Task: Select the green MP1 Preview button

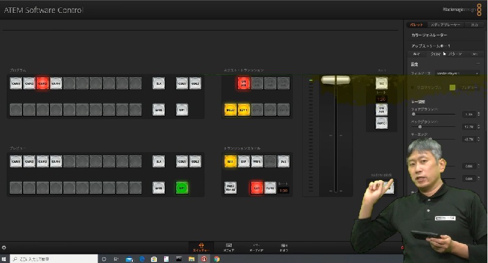Action: [x=182, y=188]
